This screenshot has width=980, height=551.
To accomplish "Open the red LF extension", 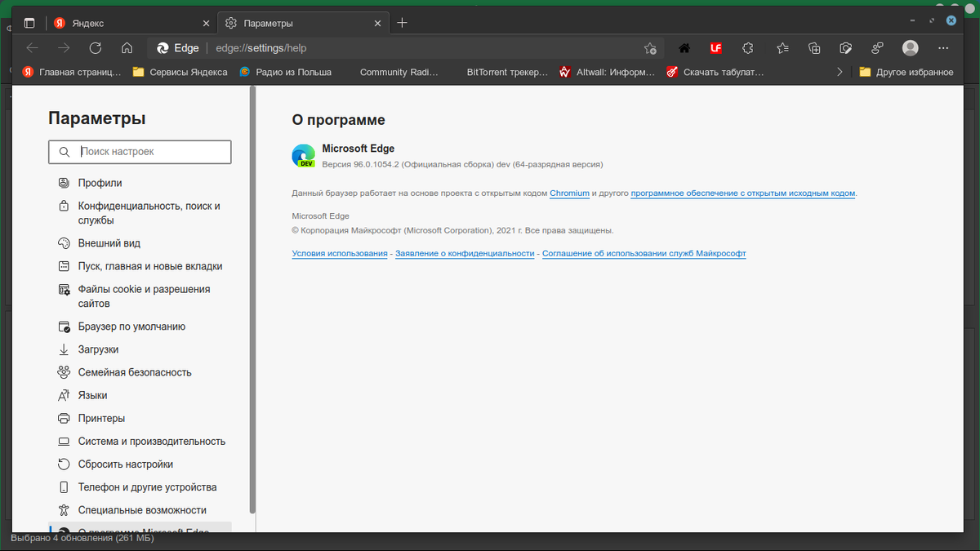I will point(715,48).
